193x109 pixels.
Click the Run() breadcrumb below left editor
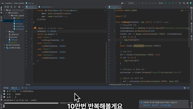(28, 85)
